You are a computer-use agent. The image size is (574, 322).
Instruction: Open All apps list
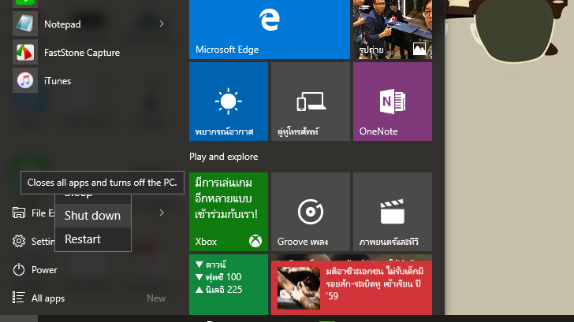coord(39,298)
